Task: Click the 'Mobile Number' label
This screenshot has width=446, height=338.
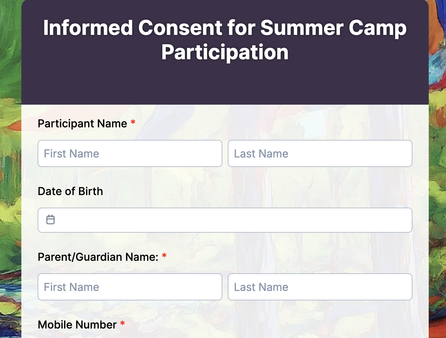Action: [77, 325]
